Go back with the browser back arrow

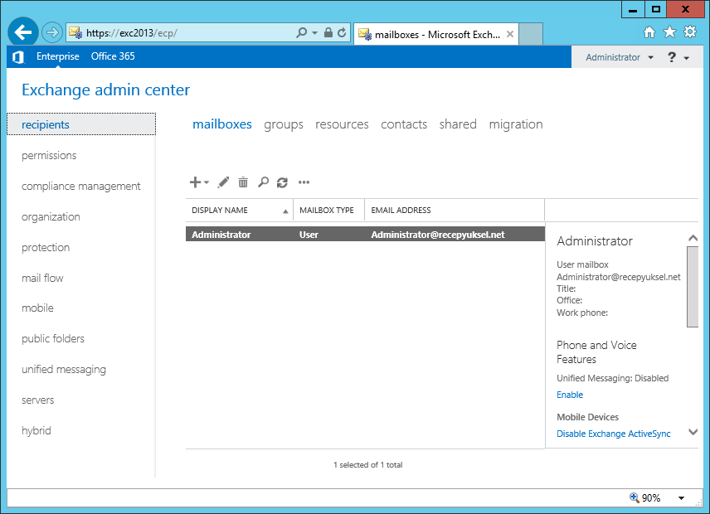click(22, 32)
